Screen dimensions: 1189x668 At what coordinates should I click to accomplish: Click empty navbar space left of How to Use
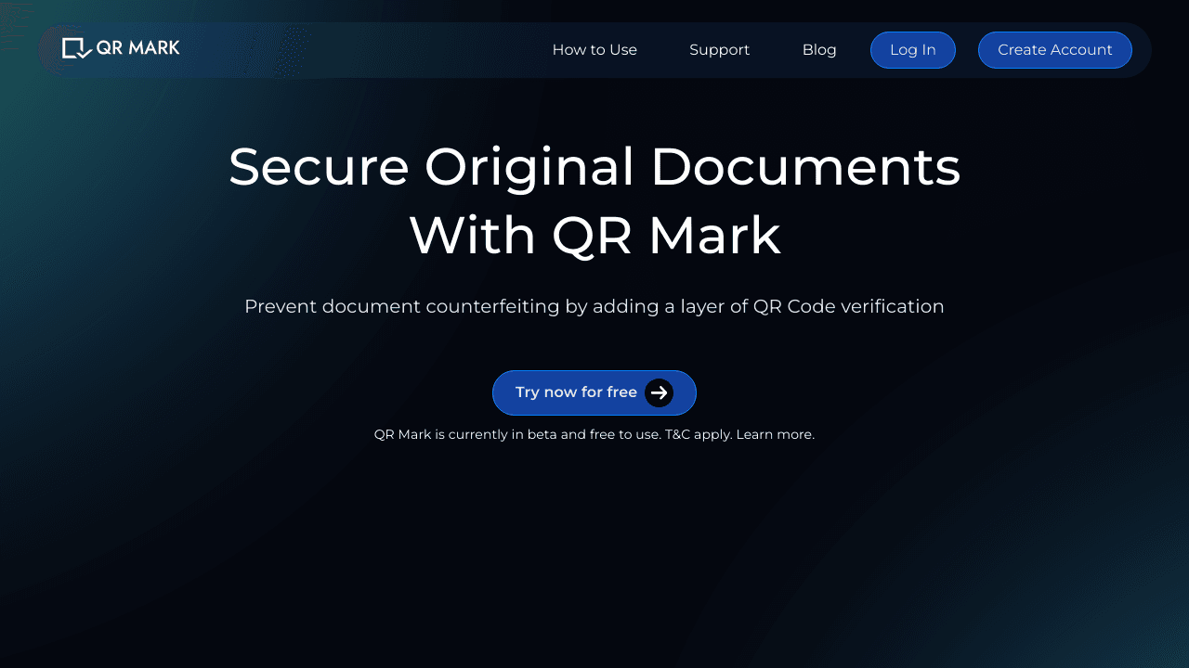[x=390, y=50]
